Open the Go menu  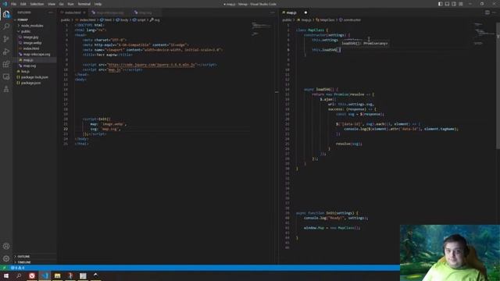61,4
